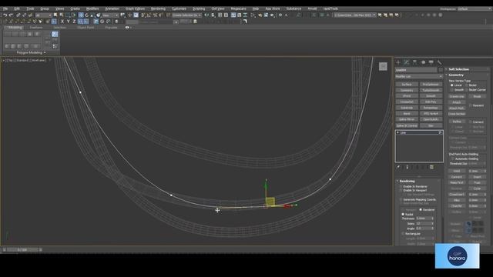Expand the Polygon Modeling ribbon panel

point(31,52)
